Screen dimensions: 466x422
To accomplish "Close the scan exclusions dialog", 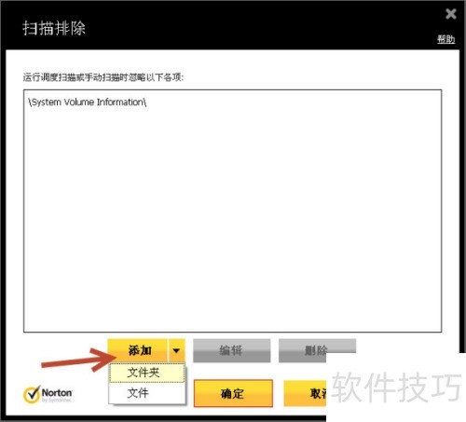I will [x=450, y=14].
